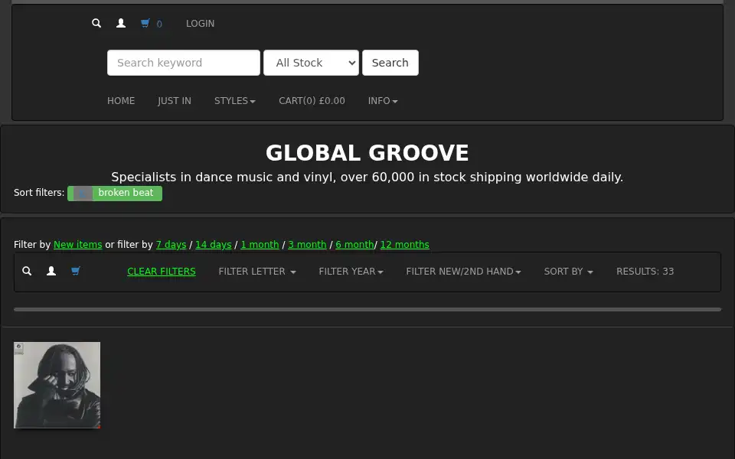Remove the broken beat filter via its icon
735x459 pixels.
pyautogui.click(x=83, y=193)
